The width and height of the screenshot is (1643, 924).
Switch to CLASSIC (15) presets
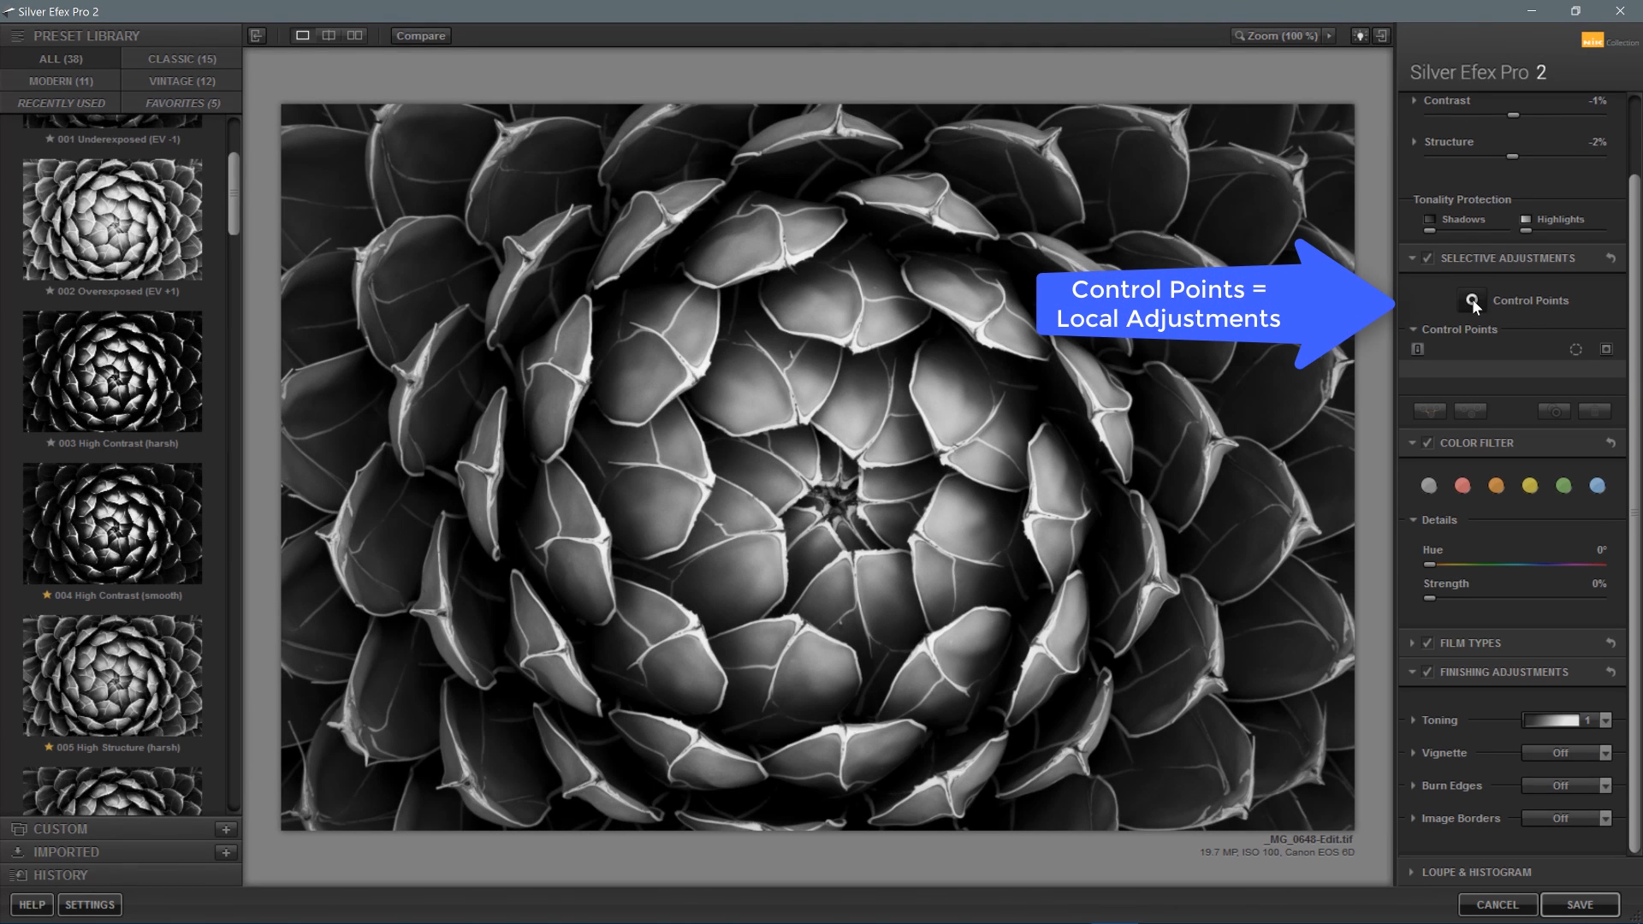(182, 59)
